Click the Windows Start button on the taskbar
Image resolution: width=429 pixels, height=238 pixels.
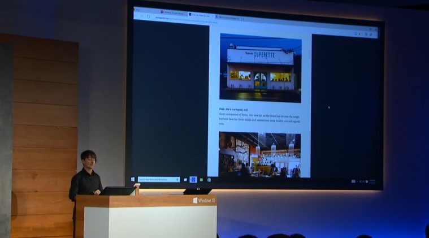coord(133,179)
